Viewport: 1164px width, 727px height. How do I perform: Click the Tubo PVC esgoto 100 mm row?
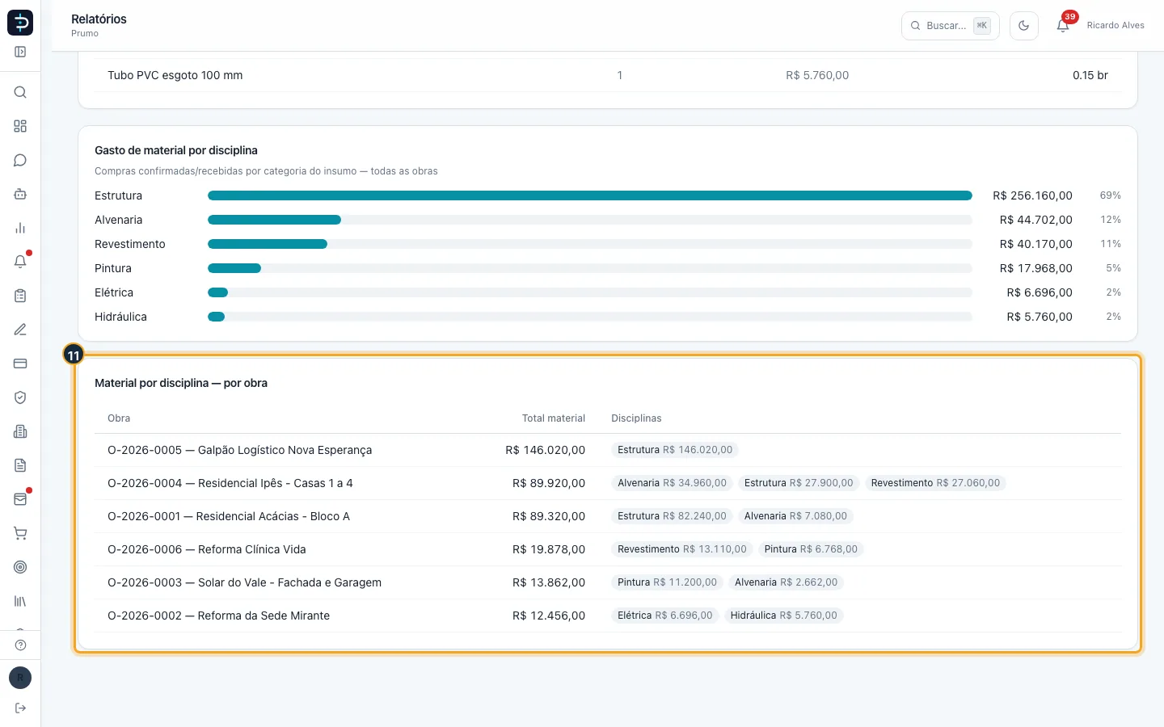click(608, 75)
